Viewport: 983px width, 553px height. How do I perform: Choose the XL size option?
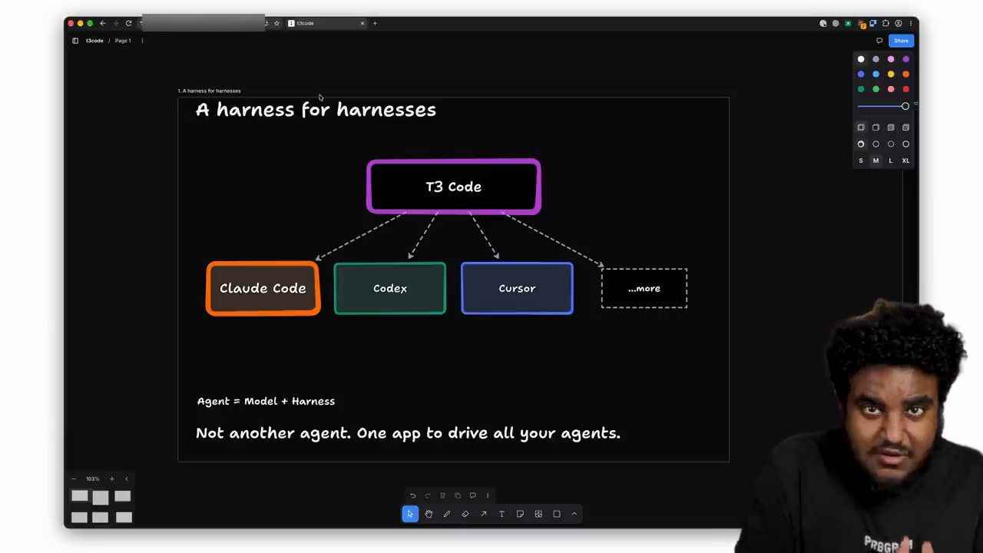pos(905,161)
